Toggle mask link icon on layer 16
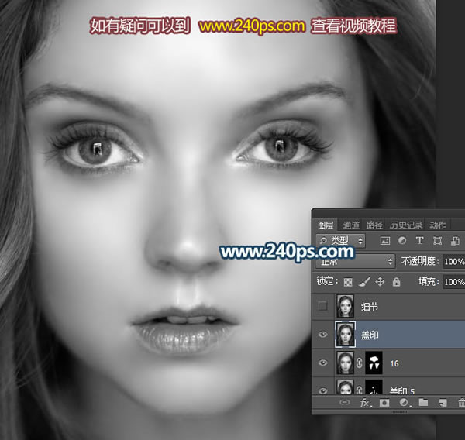 click(x=360, y=363)
